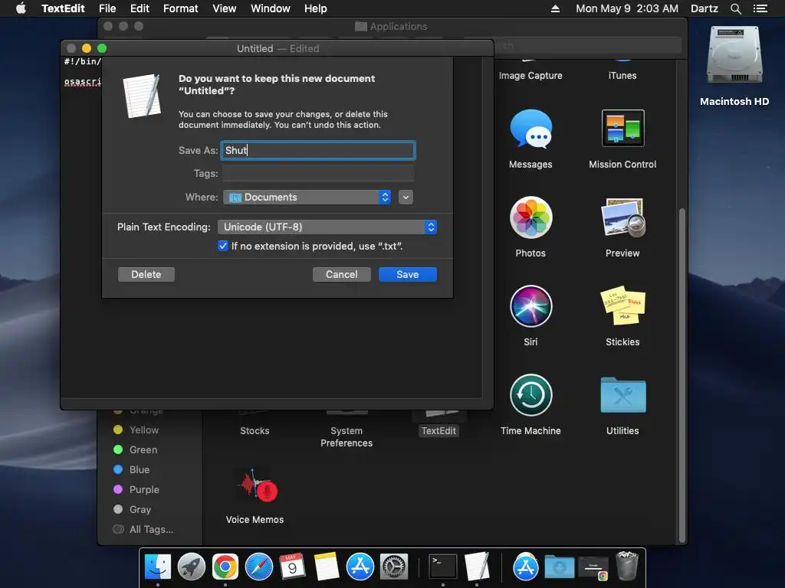Select the Voice Memos app icon
The image size is (785, 588).
pos(257,486)
